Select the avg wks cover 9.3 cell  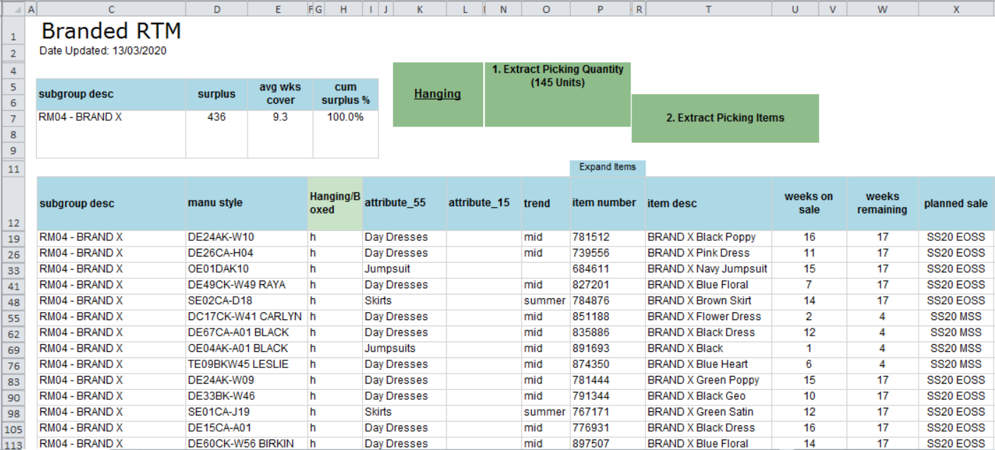[279, 117]
